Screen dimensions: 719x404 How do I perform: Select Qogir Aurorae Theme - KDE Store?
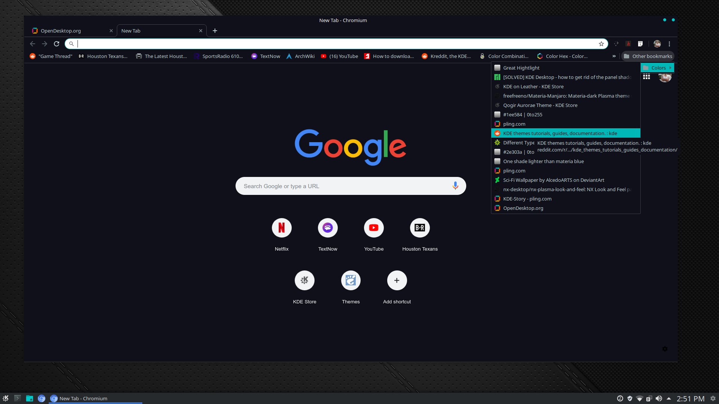tap(565, 105)
